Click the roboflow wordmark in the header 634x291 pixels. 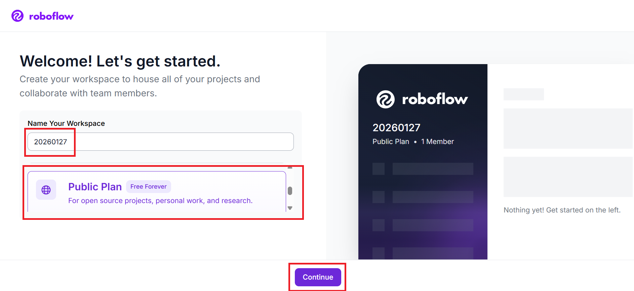pyautogui.click(x=51, y=16)
